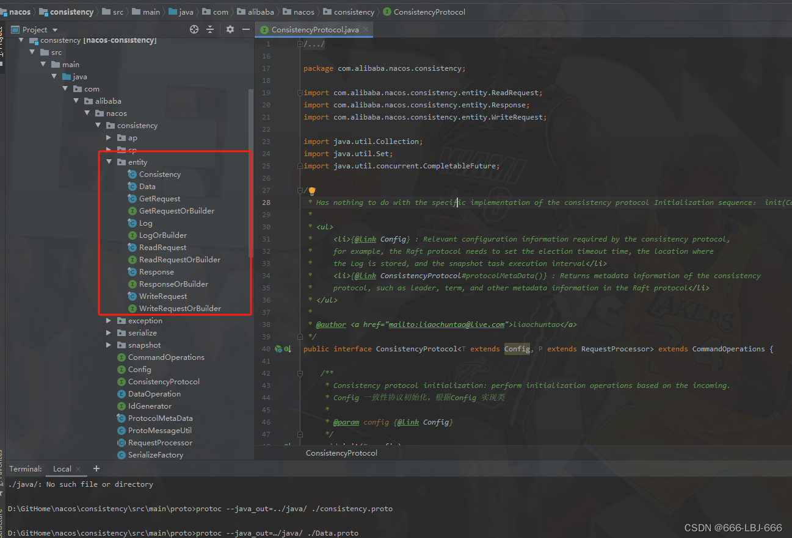Select the Config interface in tree

coord(139,370)
